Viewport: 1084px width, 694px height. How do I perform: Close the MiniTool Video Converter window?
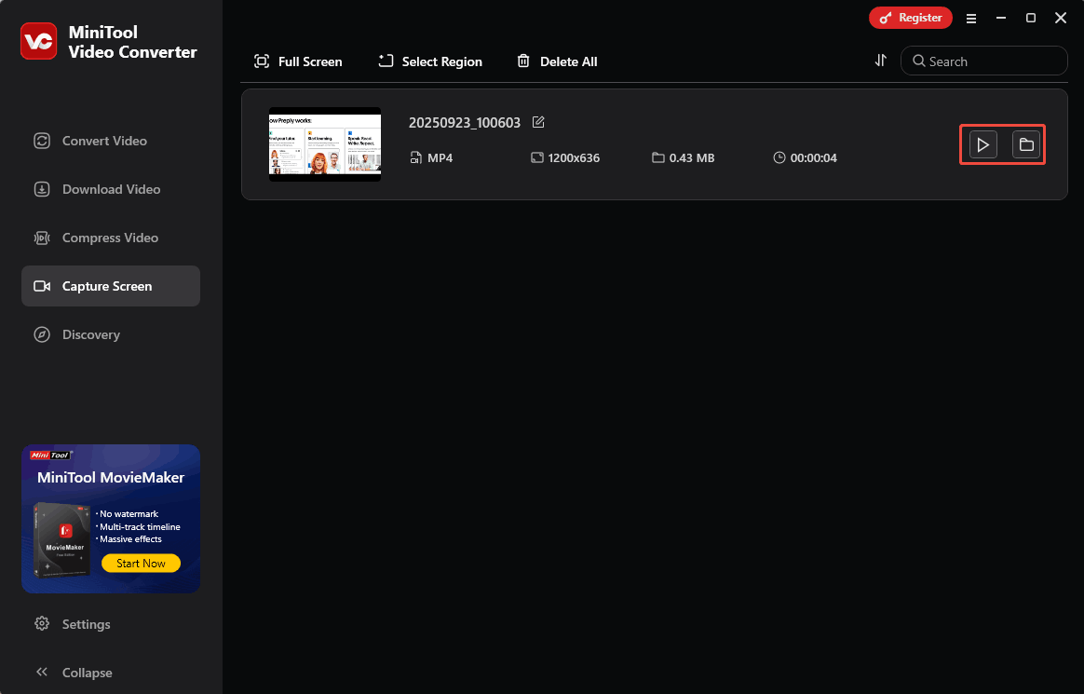pos(1061,18)
